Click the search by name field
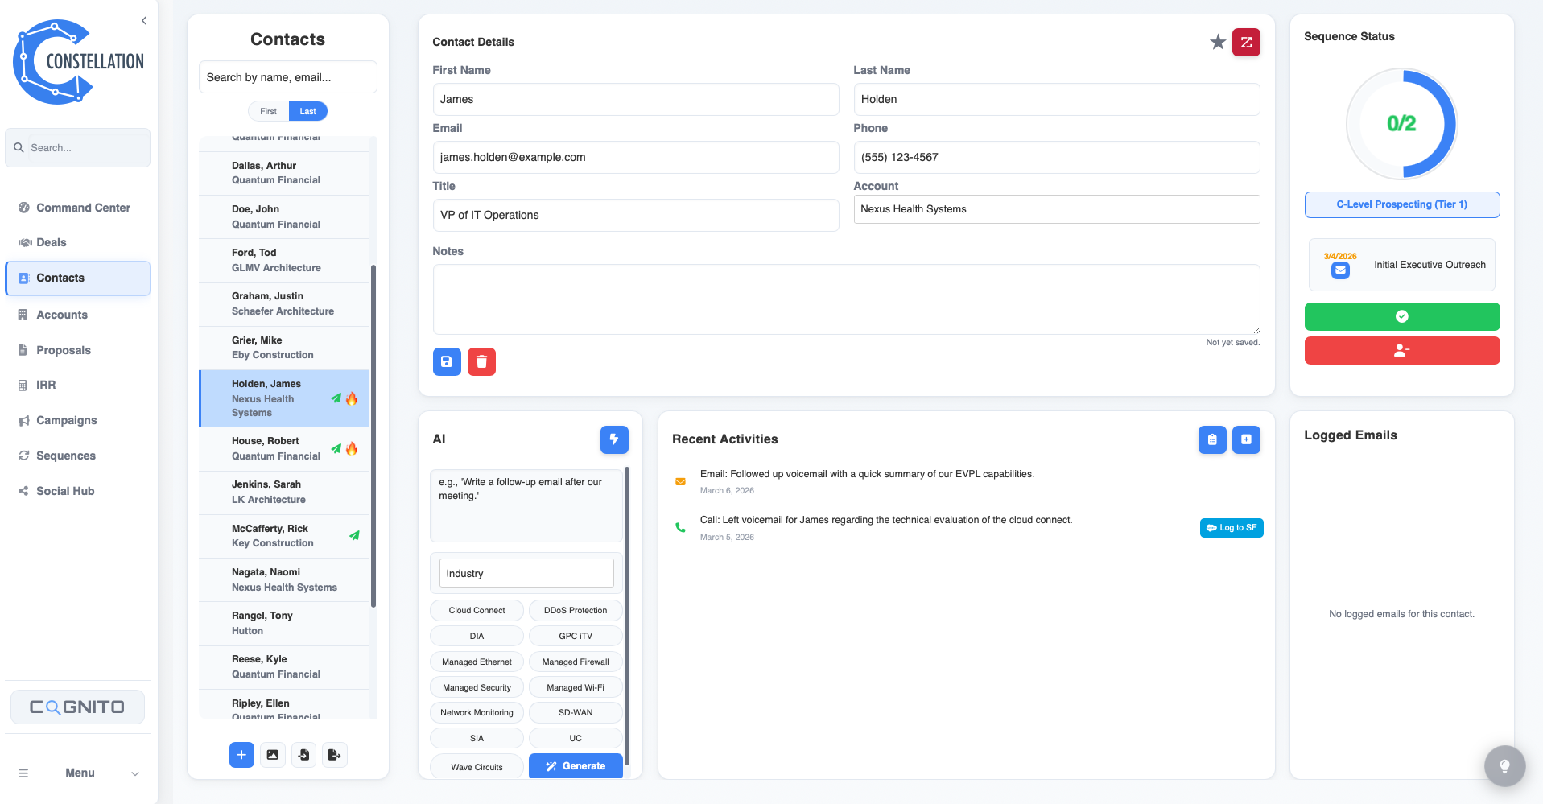The height and width of the screenshot is (804, 1543). coord(287,76)
